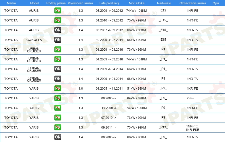The image size is (225, 142).
Task: Click the ON diesel icon in the Auris 1.4 row
Action: tap(58, 30)
